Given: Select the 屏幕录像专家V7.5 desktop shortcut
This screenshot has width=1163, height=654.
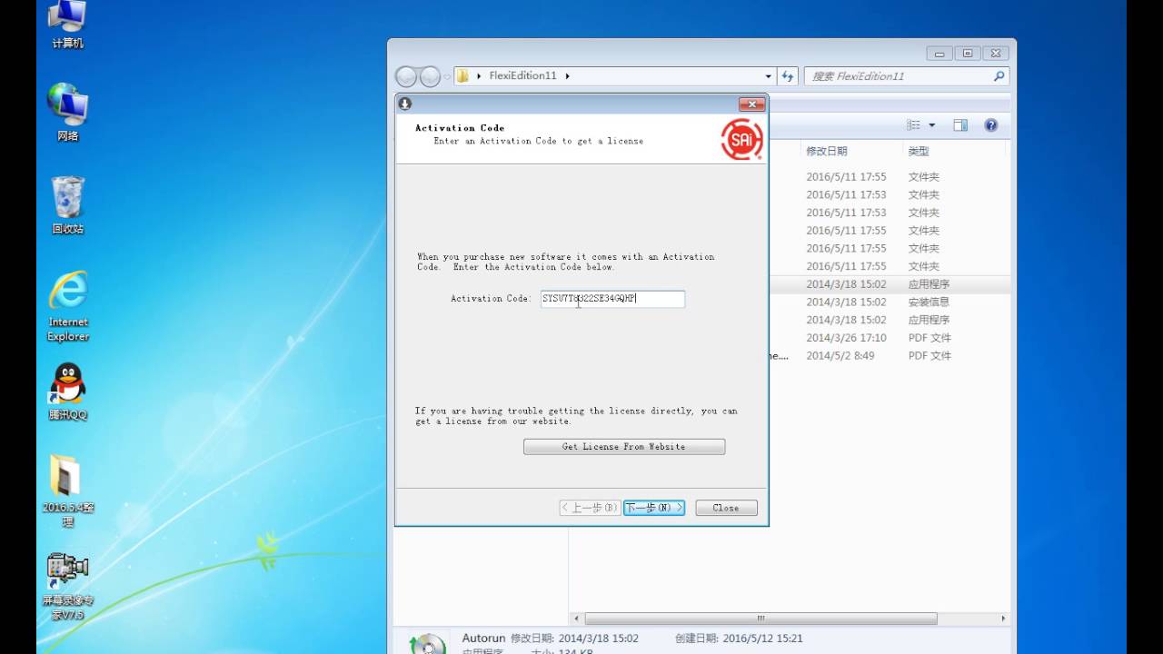Looking at the screenshot, I should pyautogui.click(x=67, y=586).
